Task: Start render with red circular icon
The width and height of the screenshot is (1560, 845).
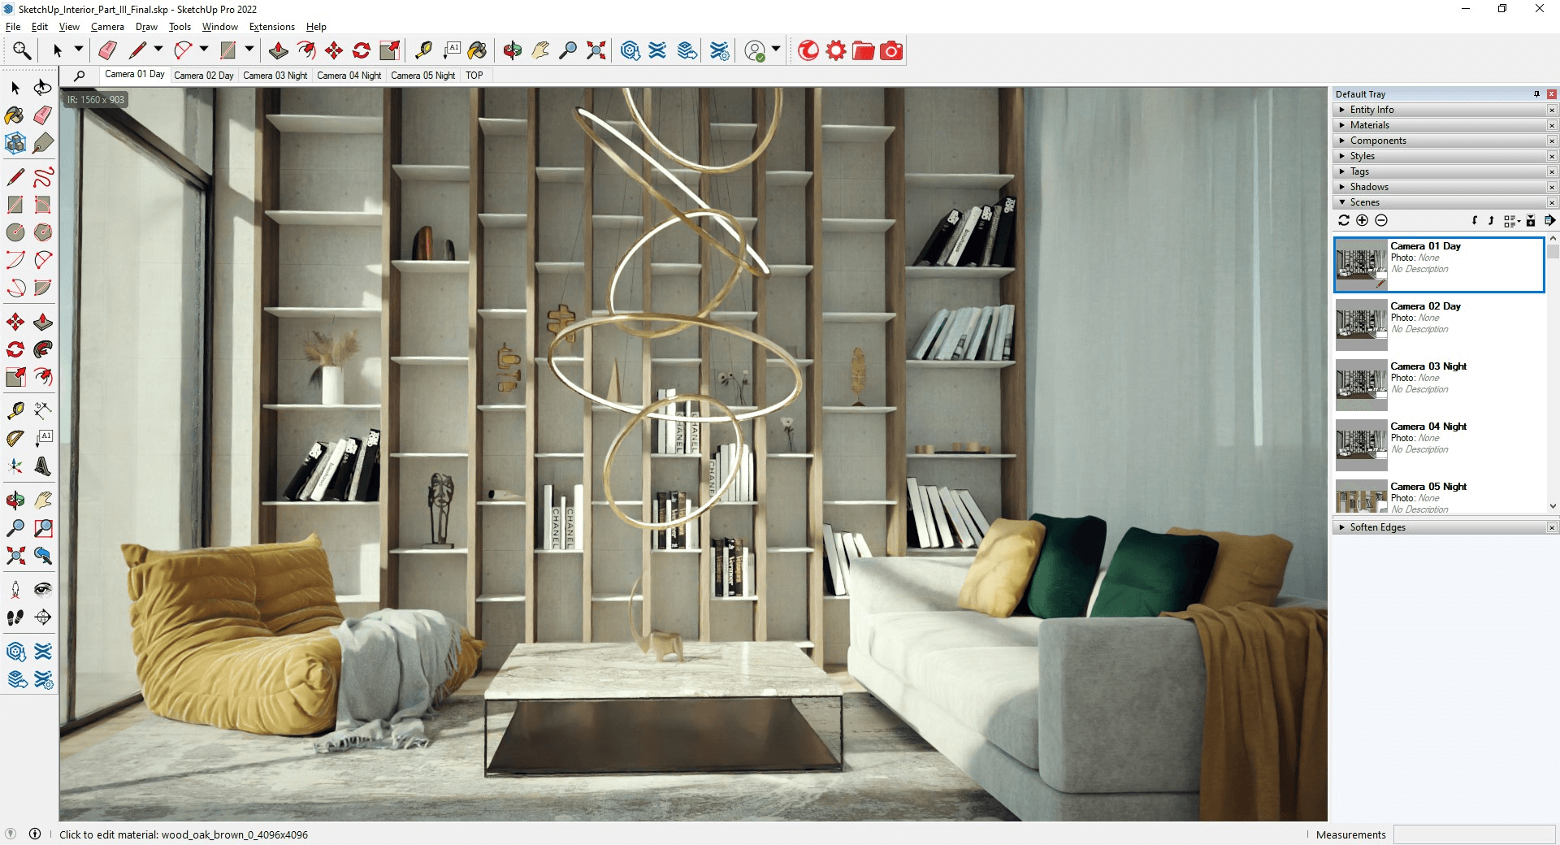Action: [808, 50]
